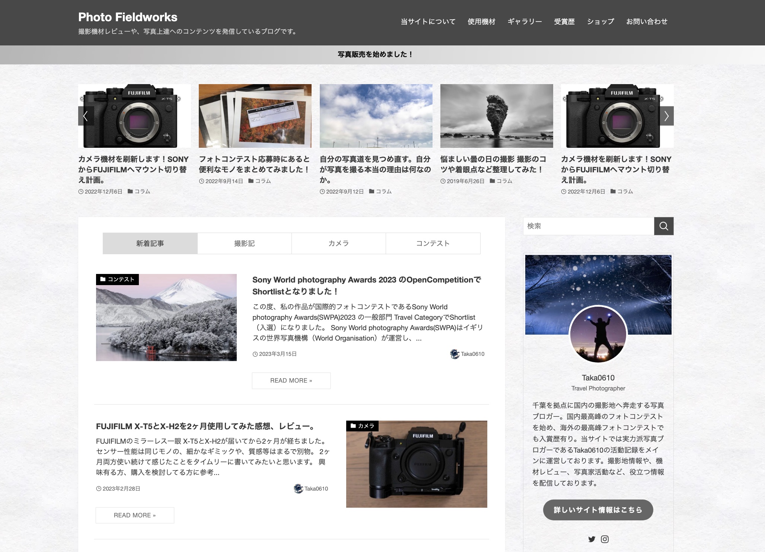The image size is (765, 552).
Task: Open 受賞歴 menu item
Action: 564,22
